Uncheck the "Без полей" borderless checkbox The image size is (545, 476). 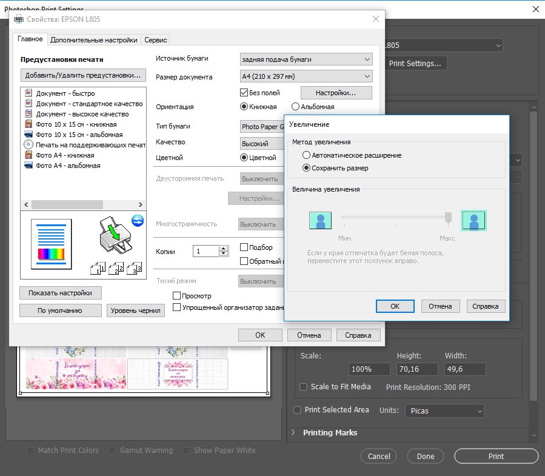click(x=244, y=93)
